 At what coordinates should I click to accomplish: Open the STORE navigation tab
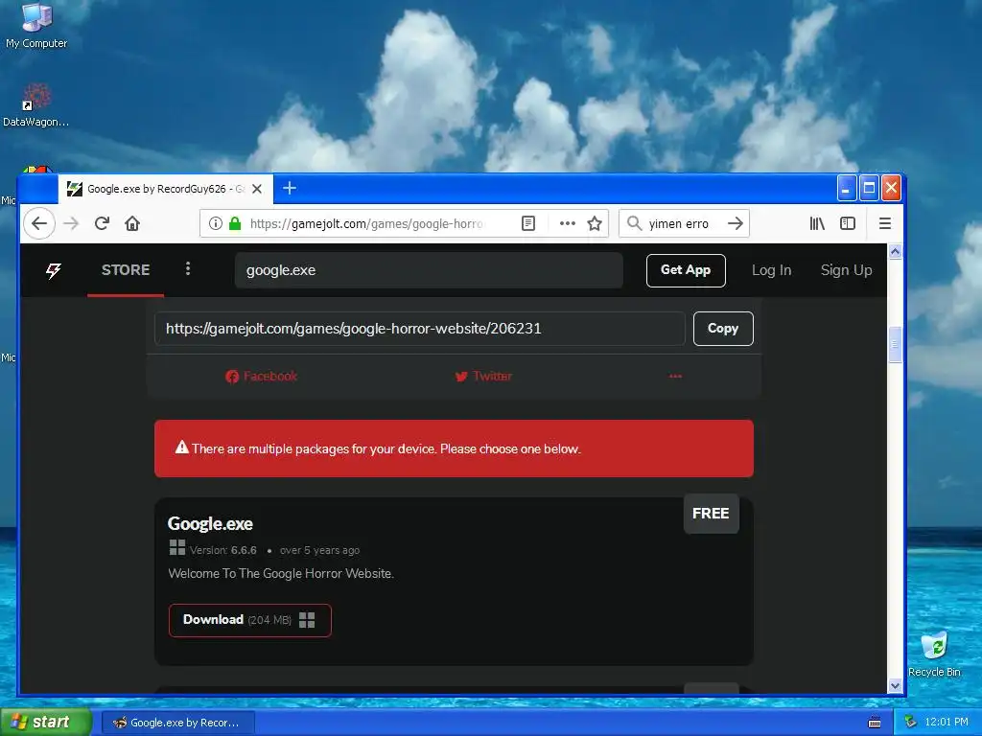coord(126,269)
